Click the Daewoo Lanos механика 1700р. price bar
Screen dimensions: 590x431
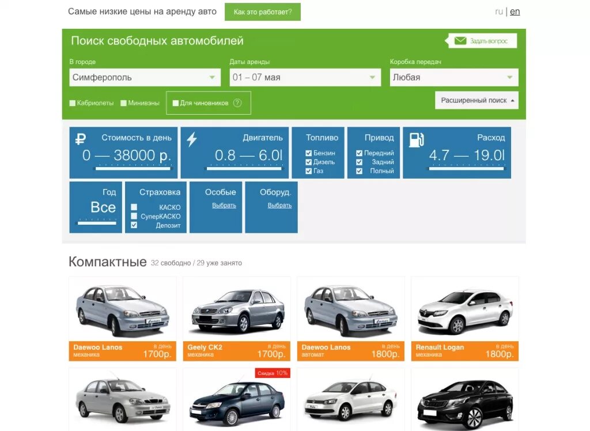tap(123, 351)
